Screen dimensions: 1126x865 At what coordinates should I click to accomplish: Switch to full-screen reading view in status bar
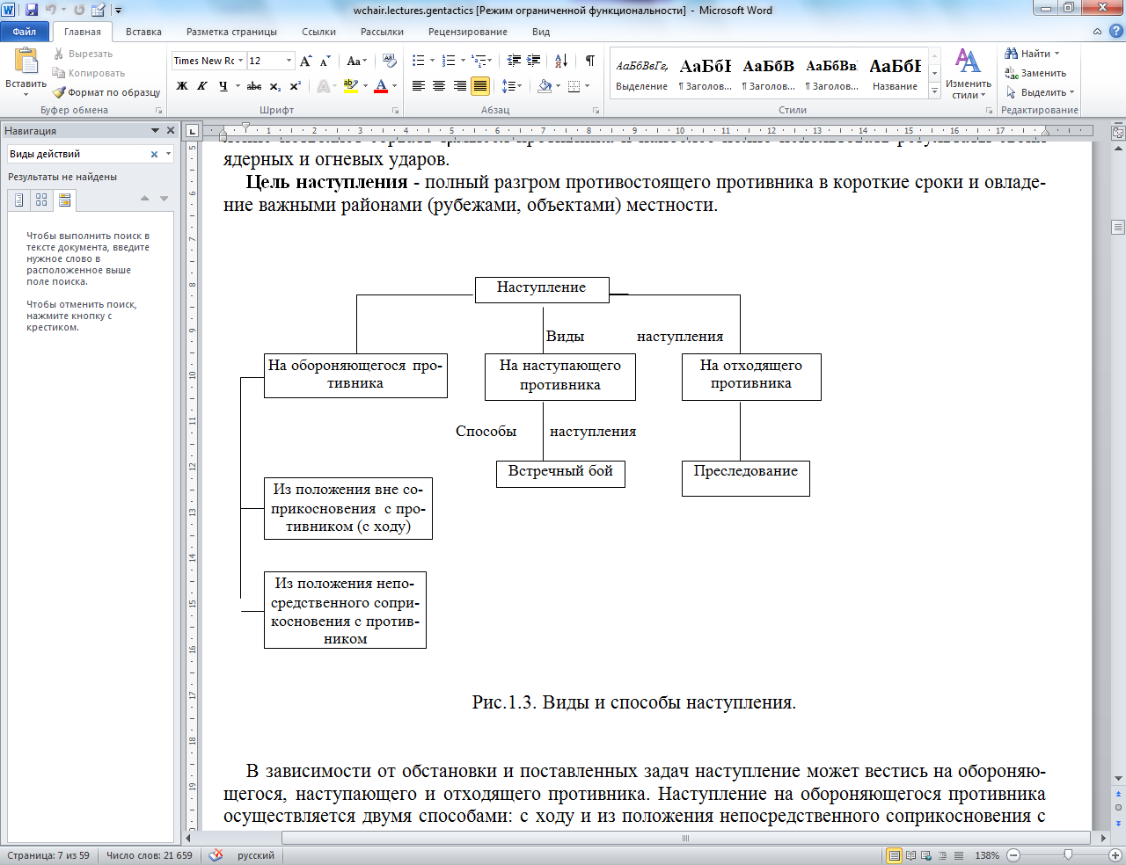pos(911,855)
